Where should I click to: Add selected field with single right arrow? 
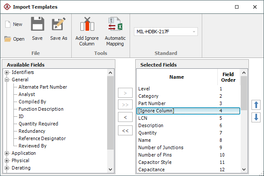click(125, 93)
